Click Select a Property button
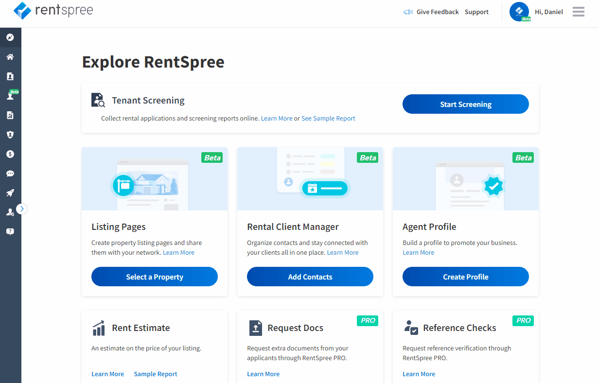598x383 pixels. [155, 277]
